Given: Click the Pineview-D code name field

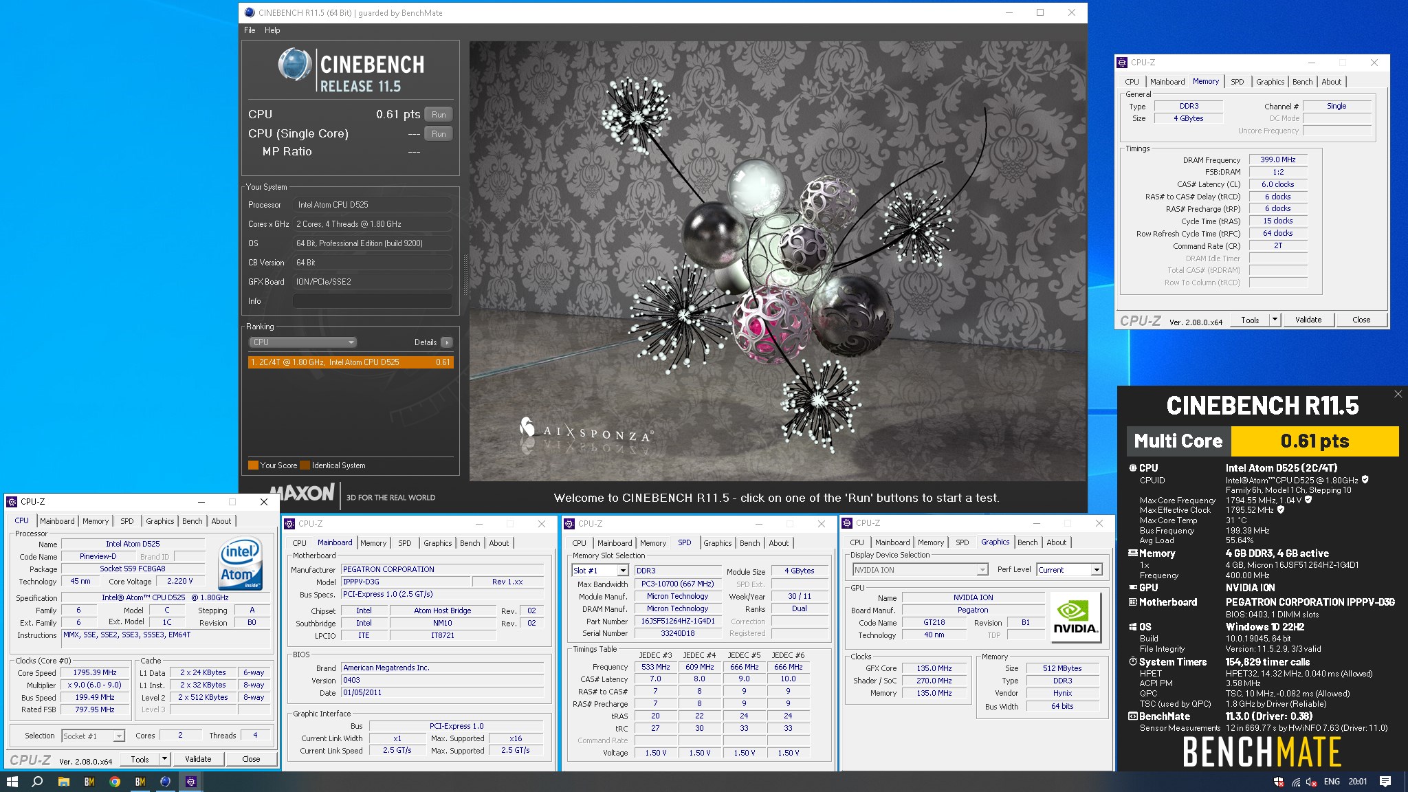Looking at the screenshot, I should pos(98,556).
